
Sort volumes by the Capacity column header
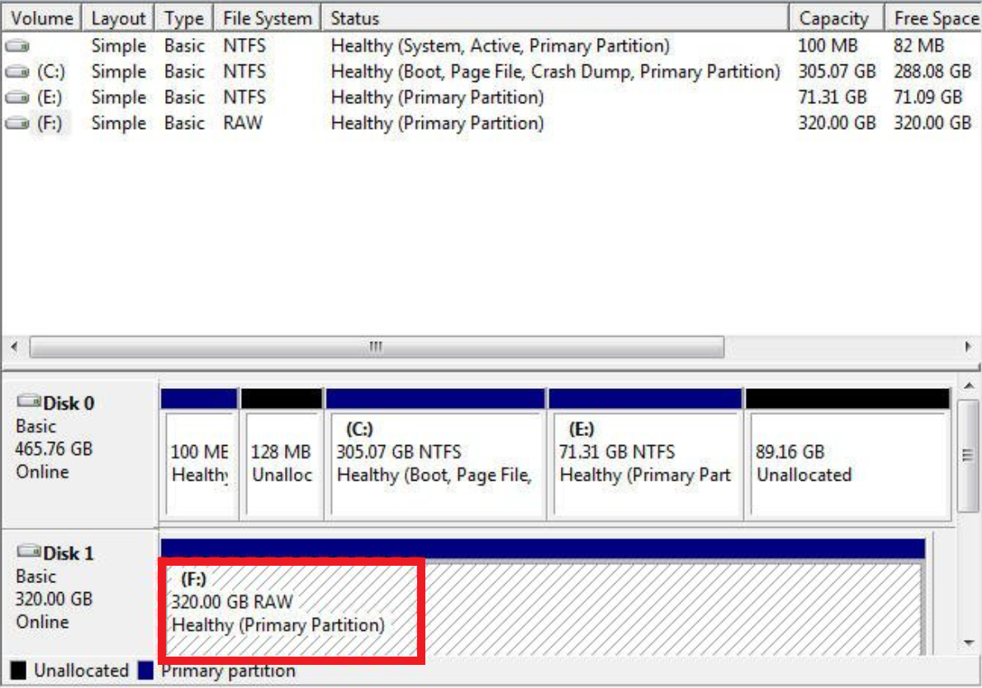click(x=835, y=17)
